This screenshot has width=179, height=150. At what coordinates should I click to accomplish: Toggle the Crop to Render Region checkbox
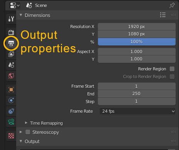coord(172,77)
